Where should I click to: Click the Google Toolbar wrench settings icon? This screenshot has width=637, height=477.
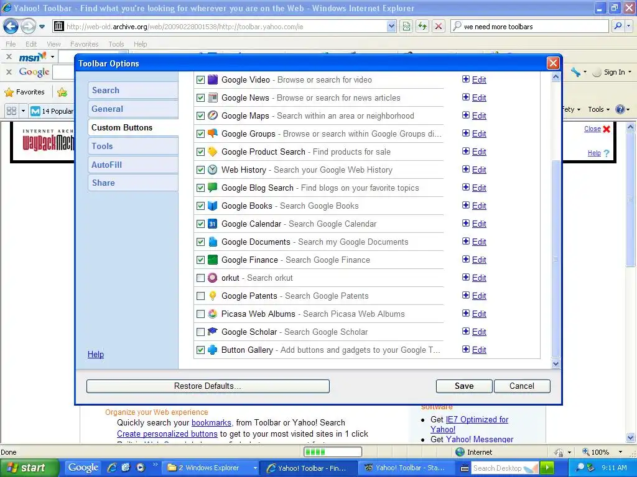point(575,72)
